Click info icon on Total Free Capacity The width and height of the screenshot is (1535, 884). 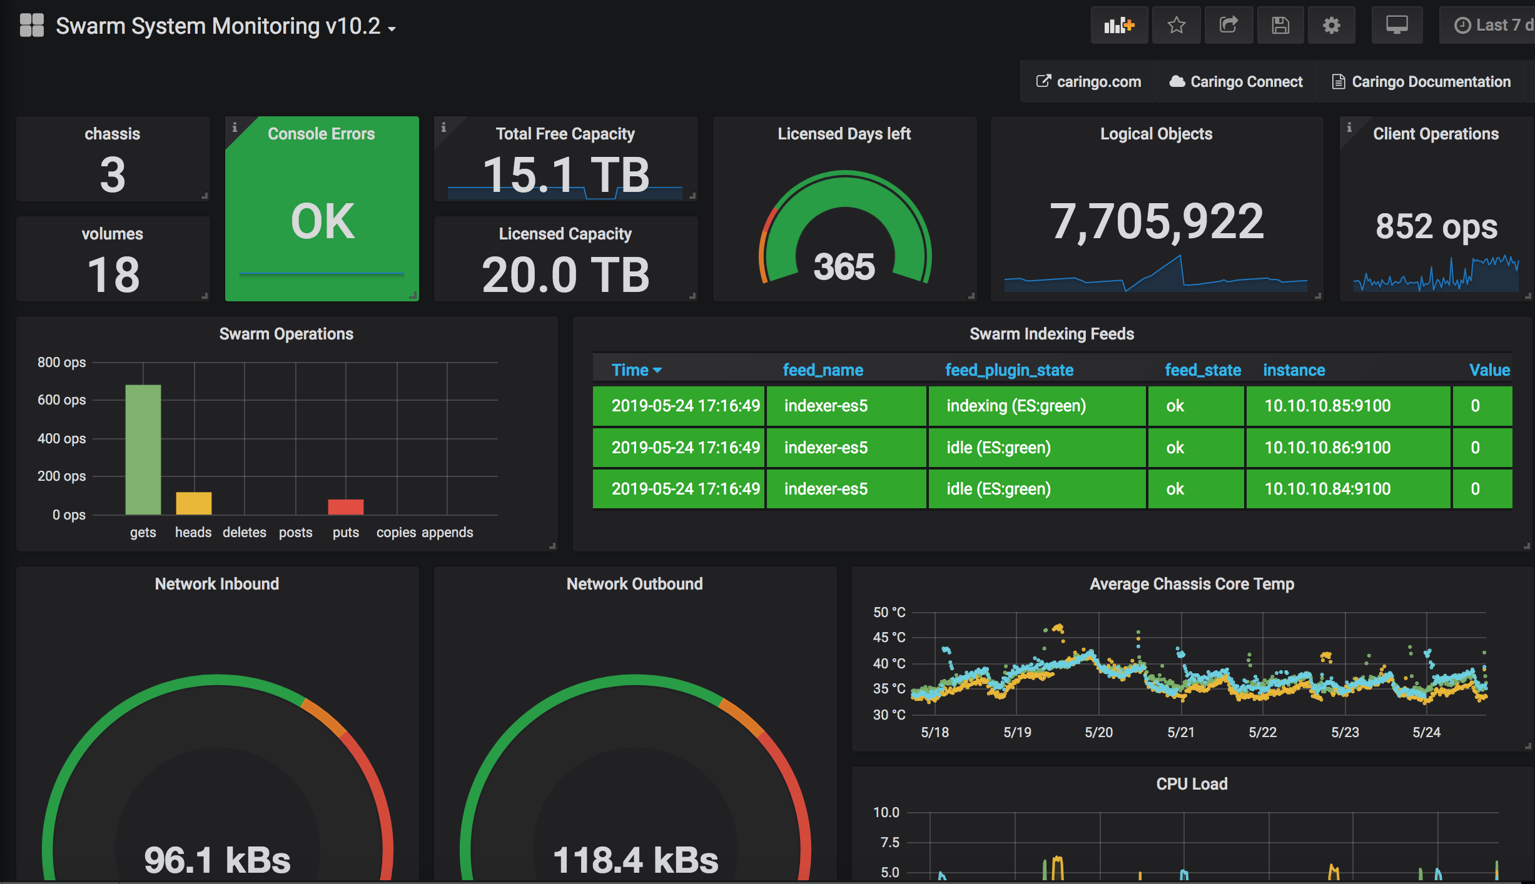coord(443,128)
